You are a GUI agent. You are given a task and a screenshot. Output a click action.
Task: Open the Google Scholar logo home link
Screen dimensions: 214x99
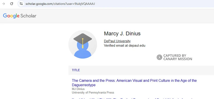[20, 16]
